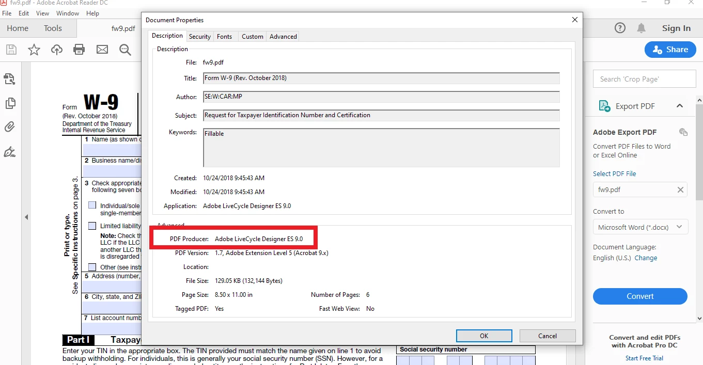Screen dimensions: 703x365
Task: Click the File Size value 129.05 KB
Action: click(x=248, y=281)
